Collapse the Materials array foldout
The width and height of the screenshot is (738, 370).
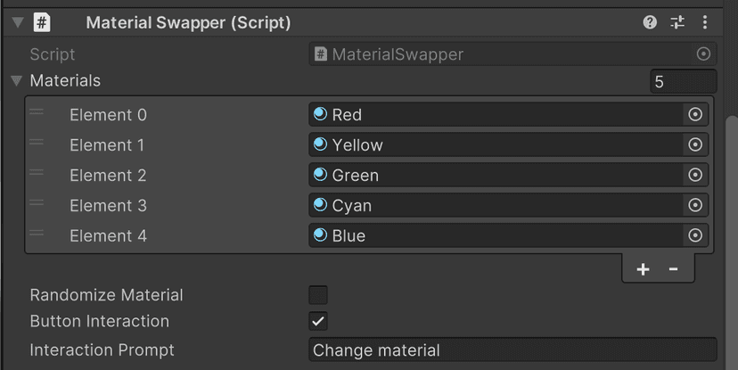coord(16,81)
